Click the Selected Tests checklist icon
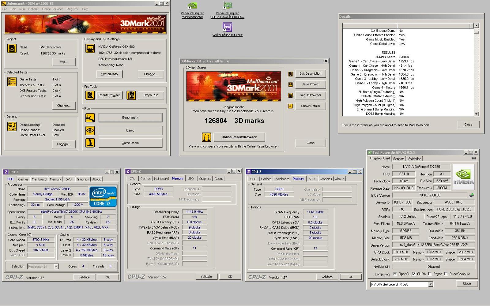490x306 pixels. tap(12, 81)
